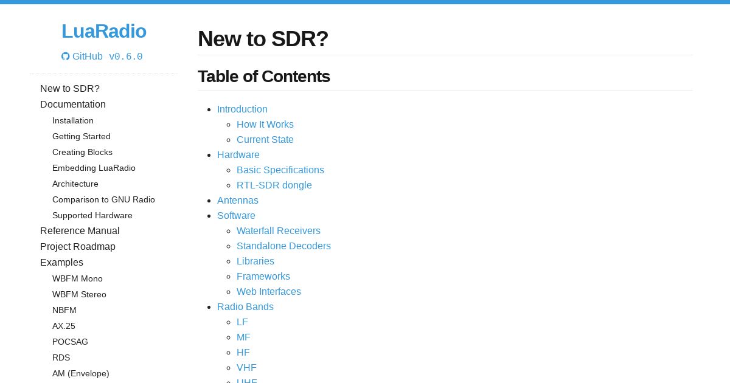Jump to the Antennas section

click(x=238, y=201)
